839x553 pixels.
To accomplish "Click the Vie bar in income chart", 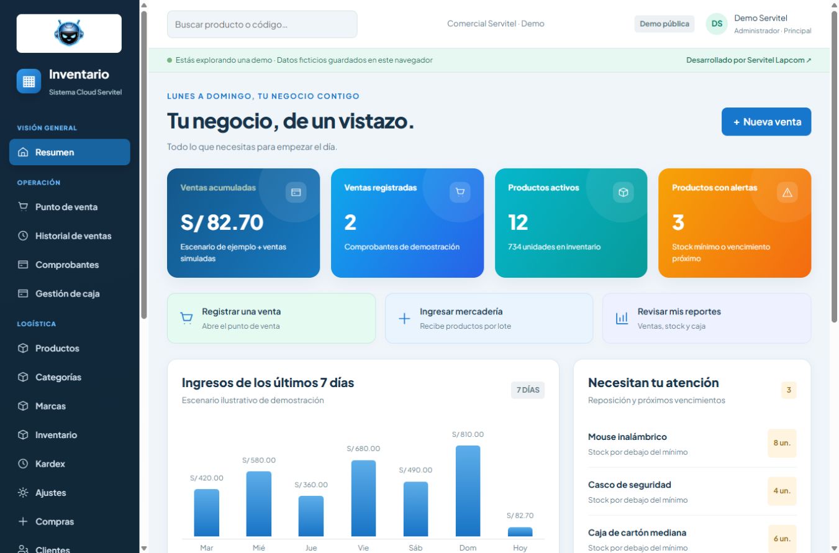I will click(x=363, y=498).
